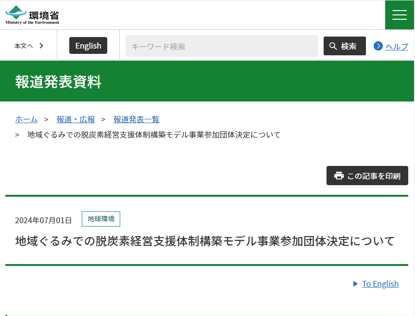Screen dimensions: 415x316
Task: Click the Ministry of the Environment logo
Action: (x=31, y=14)
